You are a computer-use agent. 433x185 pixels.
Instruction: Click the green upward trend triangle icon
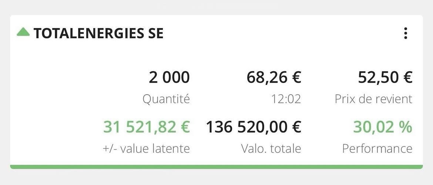coord(23,33)
